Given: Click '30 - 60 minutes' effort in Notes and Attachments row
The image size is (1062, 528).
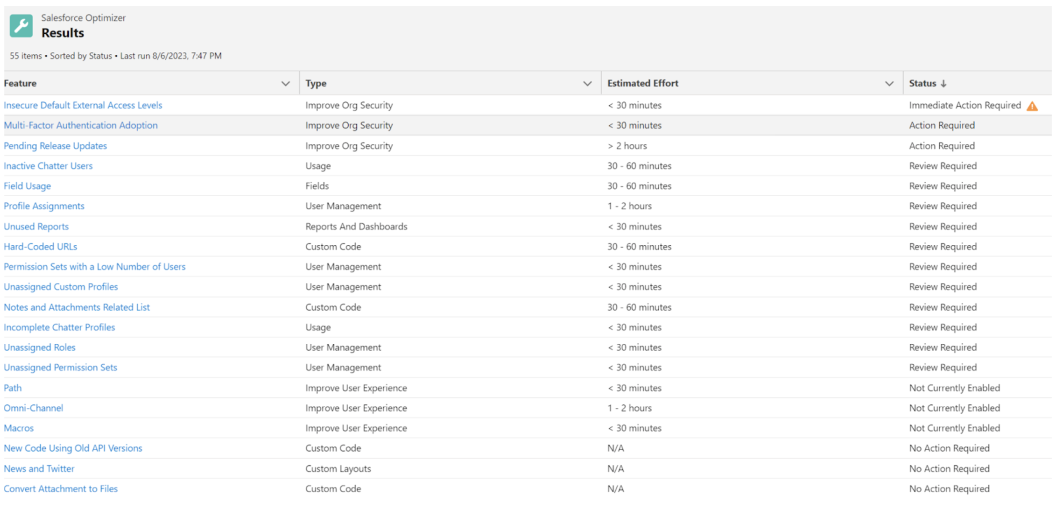Looking at the screenshot, I should (x=639, y=307).
